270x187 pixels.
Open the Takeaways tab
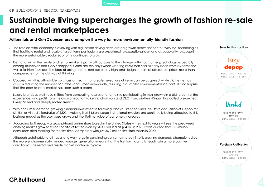click(x=111, y=3)
